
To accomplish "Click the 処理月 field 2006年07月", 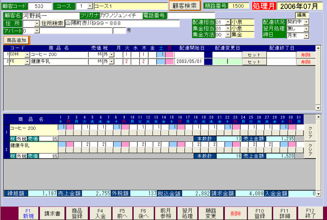I will (x=299, y=6).
